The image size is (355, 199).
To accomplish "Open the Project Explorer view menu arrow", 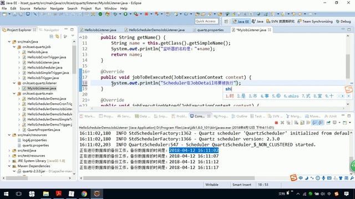I will pos(73,36).
